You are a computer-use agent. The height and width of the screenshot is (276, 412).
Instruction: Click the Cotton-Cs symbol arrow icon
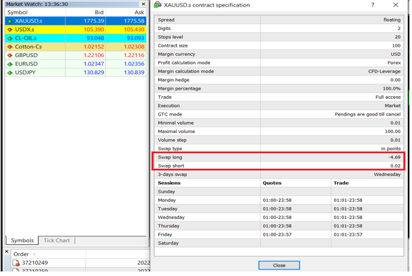[10, 47]
